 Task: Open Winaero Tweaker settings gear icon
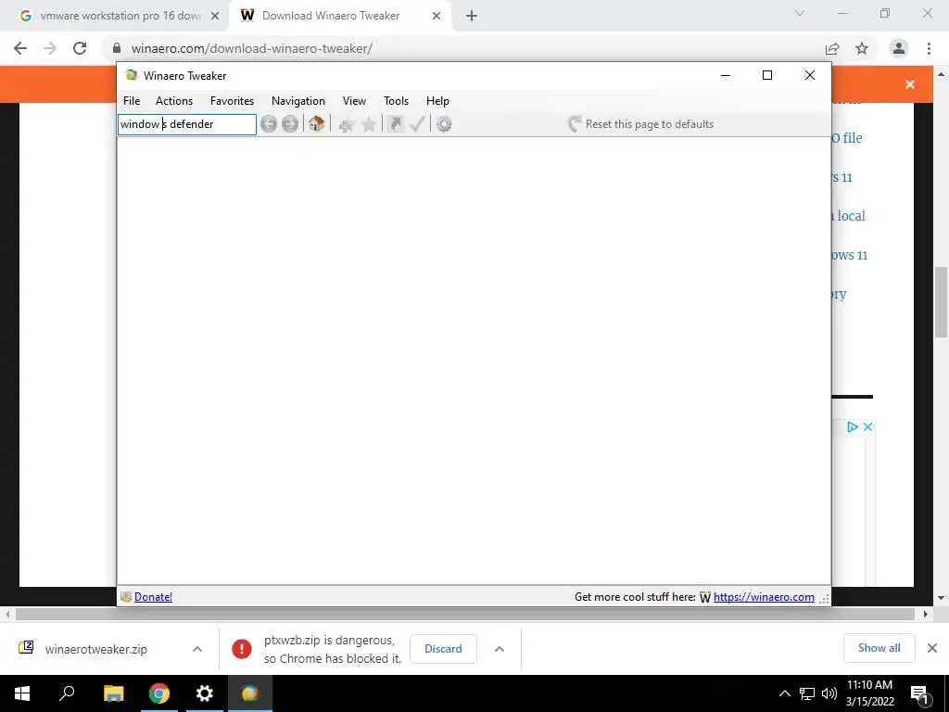tap(444, 124)
